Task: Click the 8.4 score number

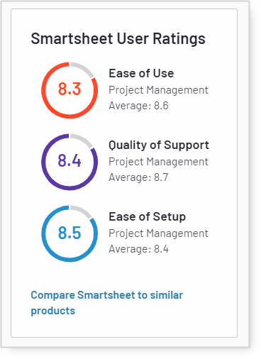Action: [70, 160]
